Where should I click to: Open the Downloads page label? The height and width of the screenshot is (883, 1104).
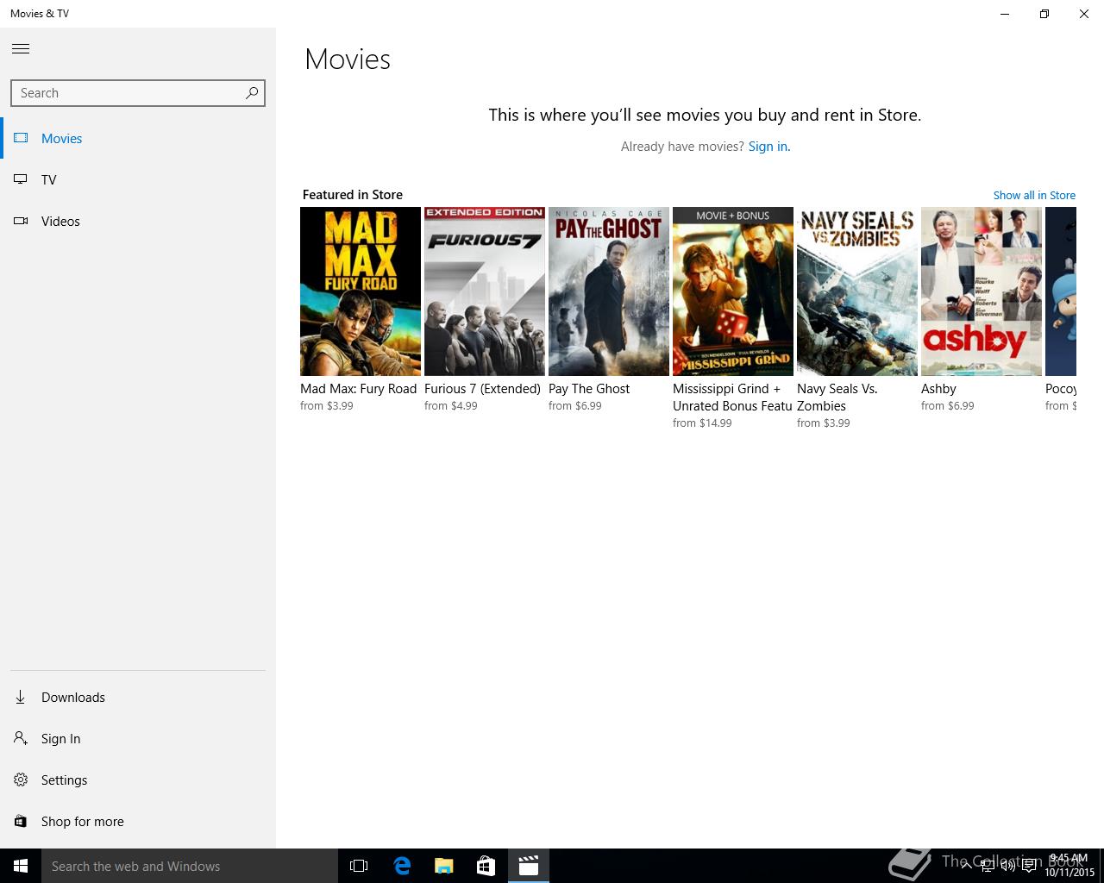point(73,697)
